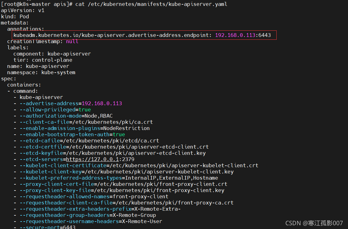Viewport: 348px width, 229px height.
Task: Select the --authorization-mode=Node,RBAC flag
Action: 63,116
